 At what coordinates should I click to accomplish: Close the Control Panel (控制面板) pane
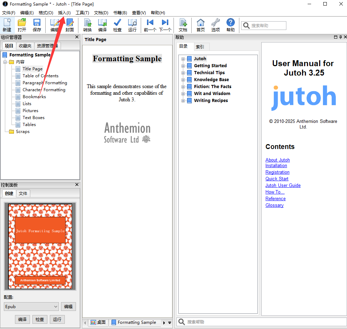point(77,185)
